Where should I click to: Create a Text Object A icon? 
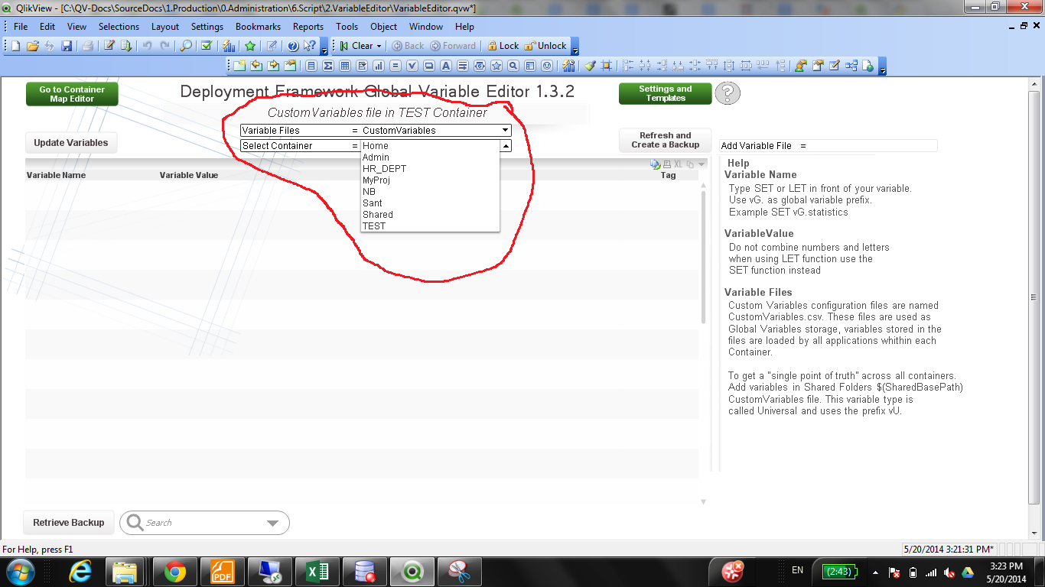pyautogui.click(x=446, y=66)
